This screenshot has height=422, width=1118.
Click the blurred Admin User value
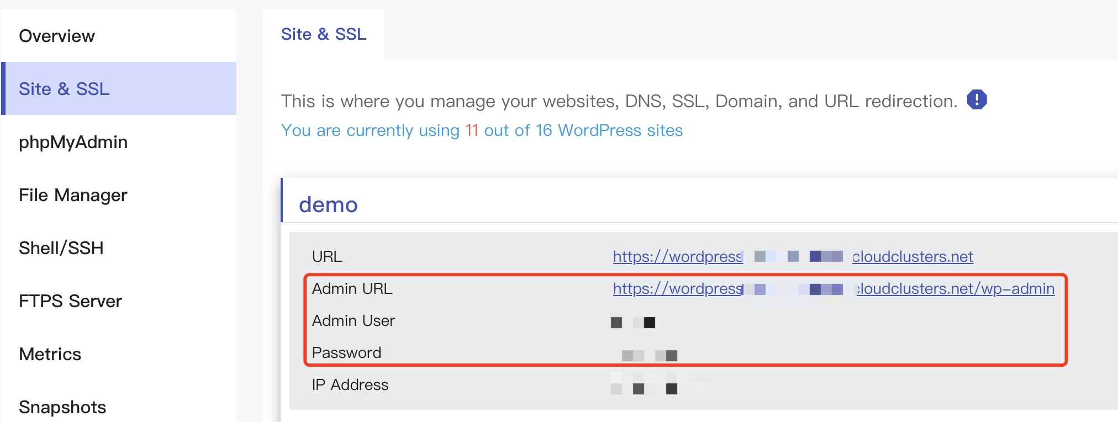[633, 322]
